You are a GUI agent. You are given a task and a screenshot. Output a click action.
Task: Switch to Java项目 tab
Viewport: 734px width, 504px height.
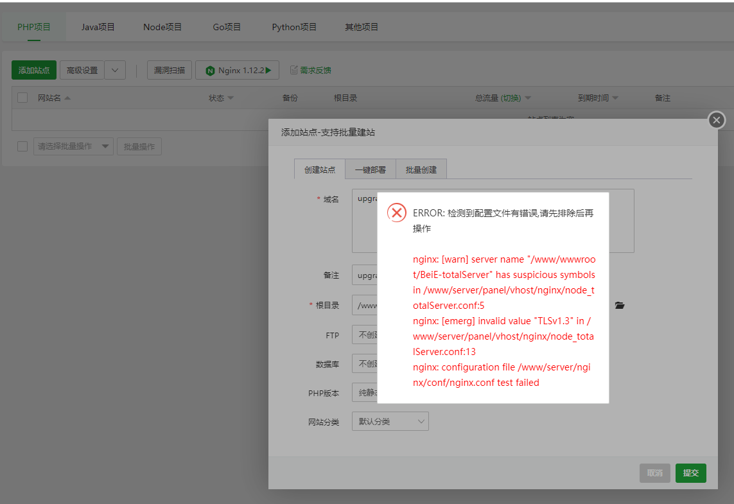(x=98, y=27)
